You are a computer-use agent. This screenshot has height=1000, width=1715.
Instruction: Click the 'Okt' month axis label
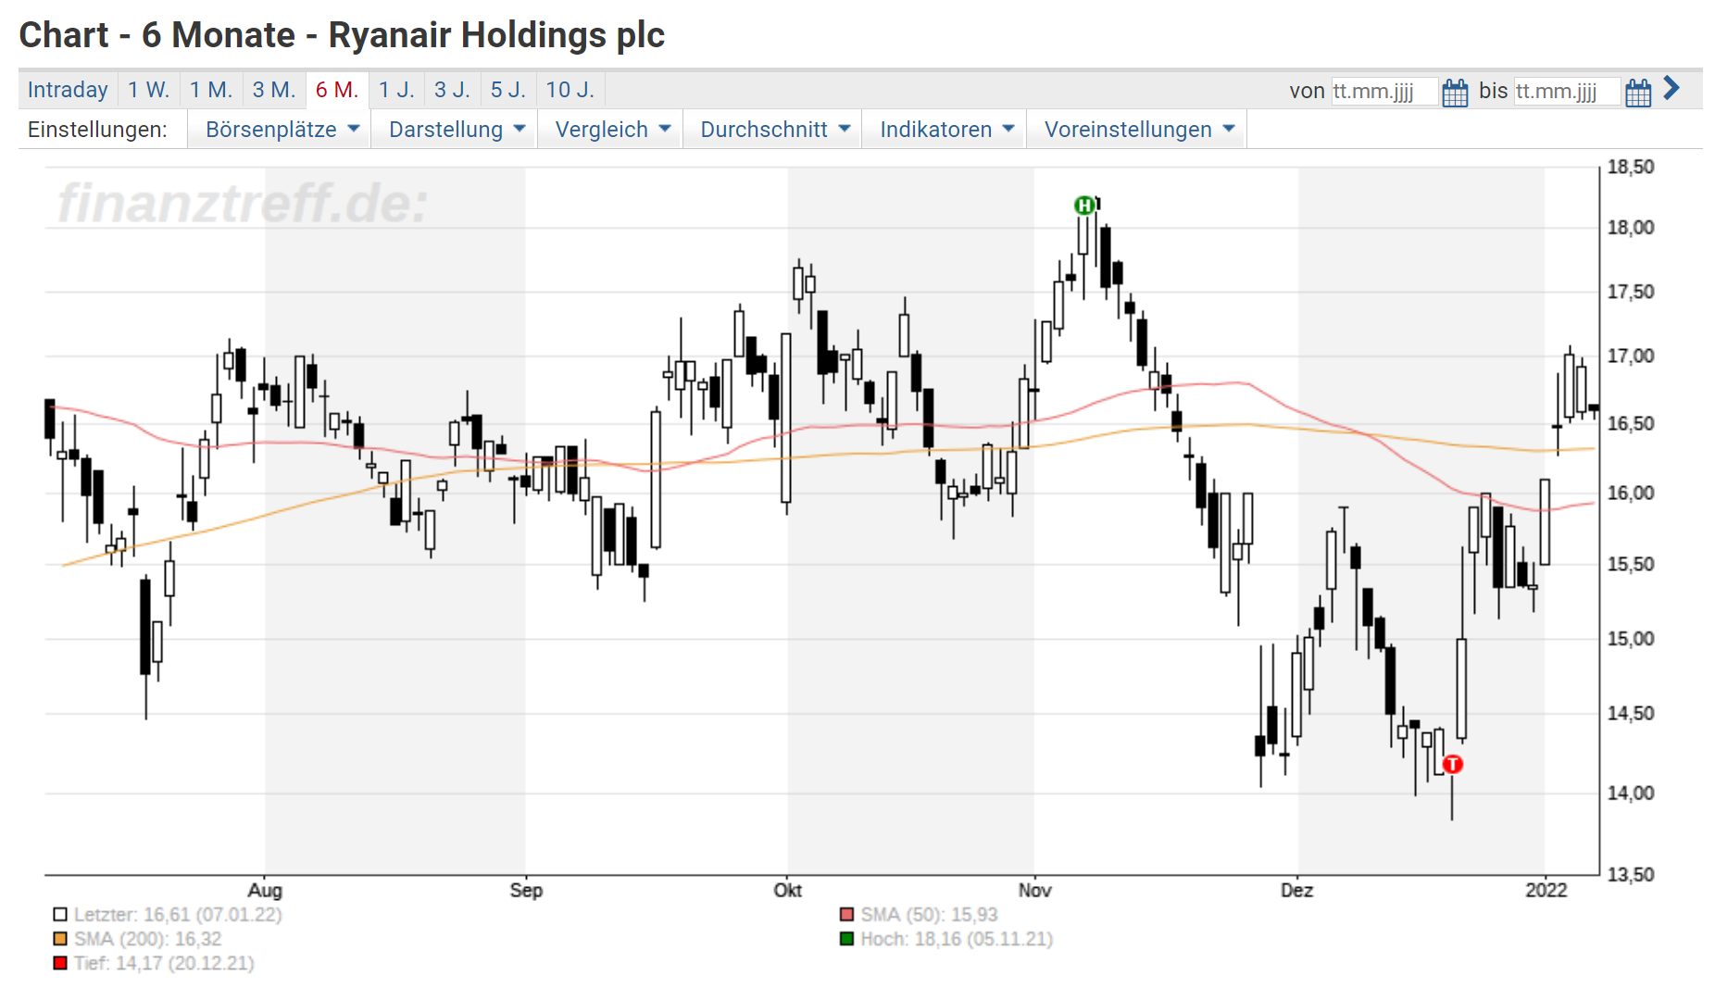(x=787, y=890)
